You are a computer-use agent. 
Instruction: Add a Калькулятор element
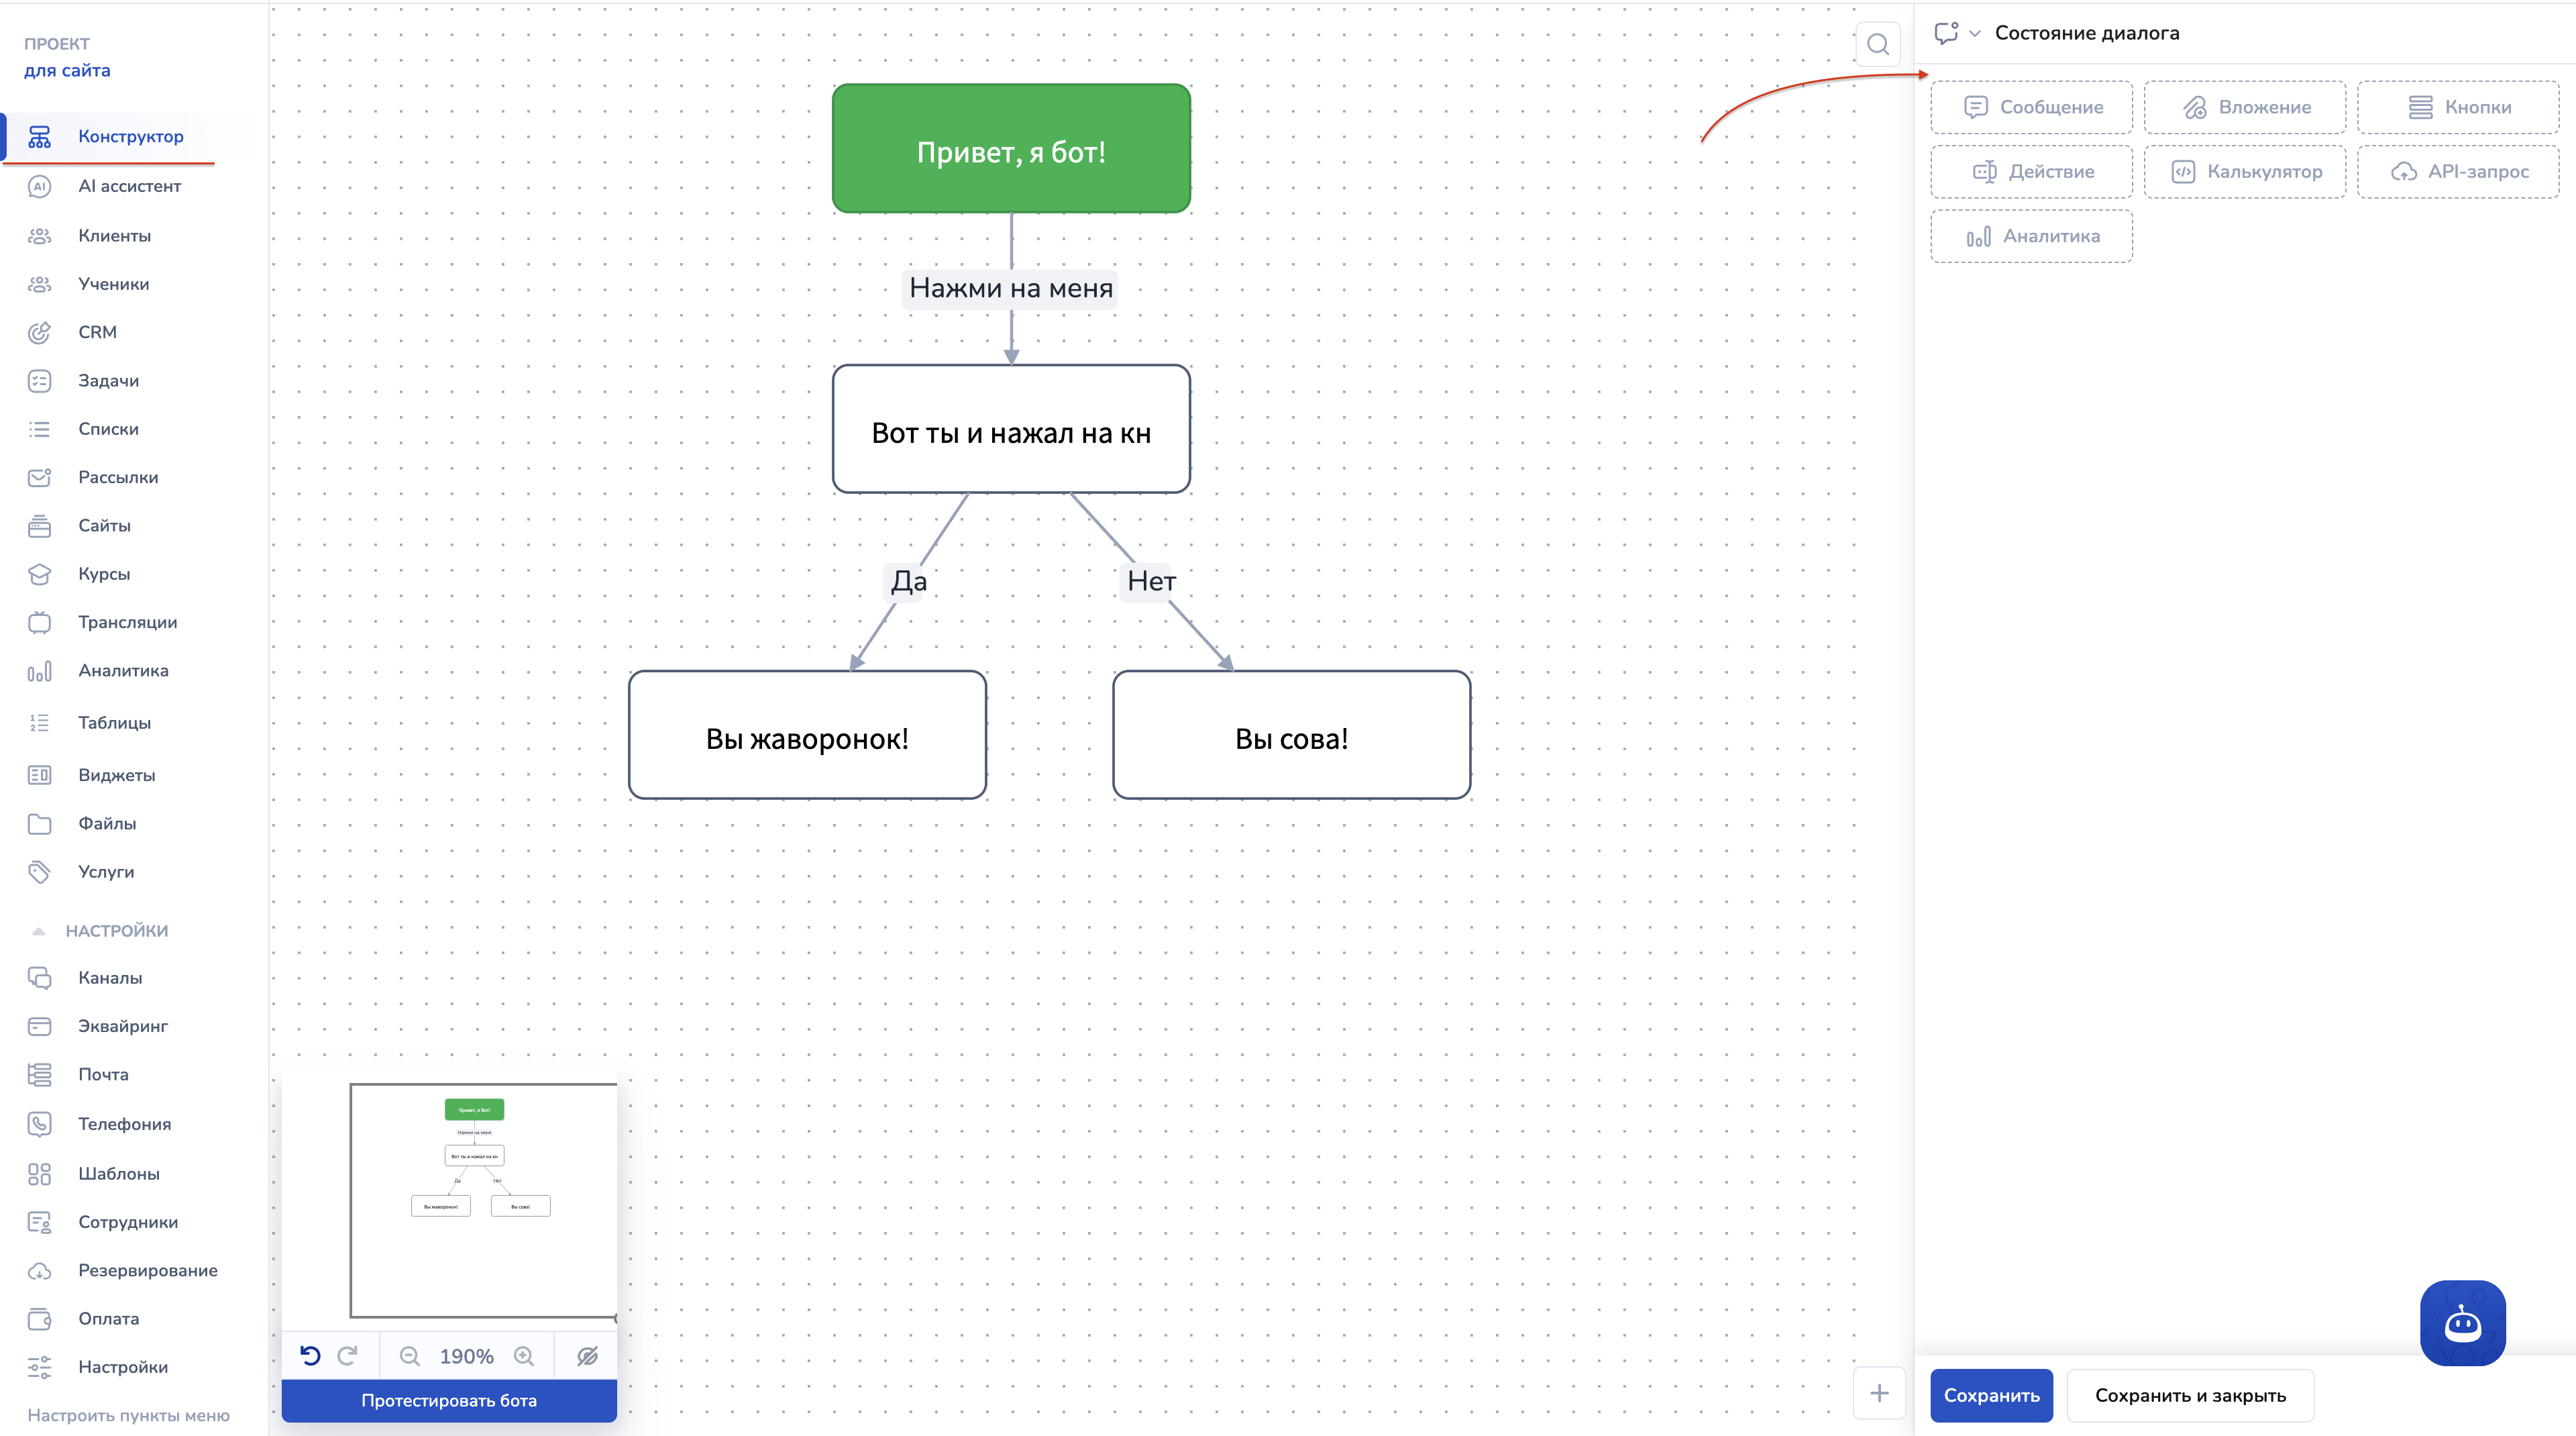(x=2244, y=172)
